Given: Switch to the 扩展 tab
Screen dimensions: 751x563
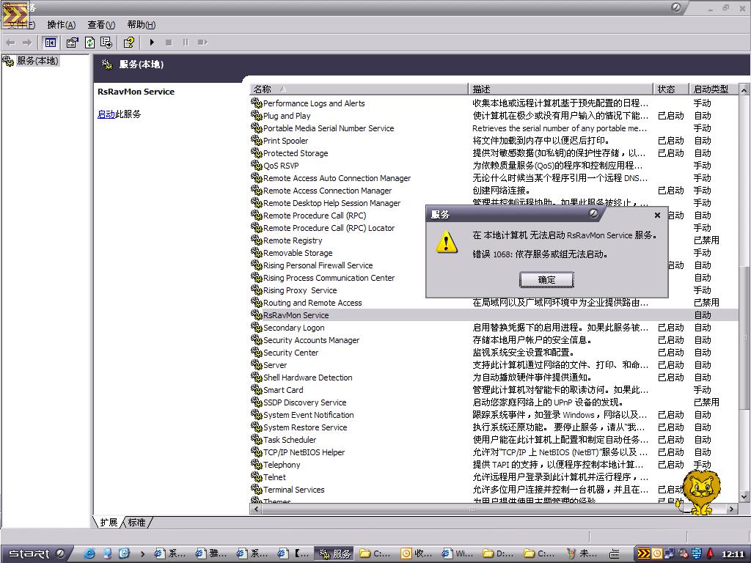Looking at the screenshot, I should click(109, 522).
